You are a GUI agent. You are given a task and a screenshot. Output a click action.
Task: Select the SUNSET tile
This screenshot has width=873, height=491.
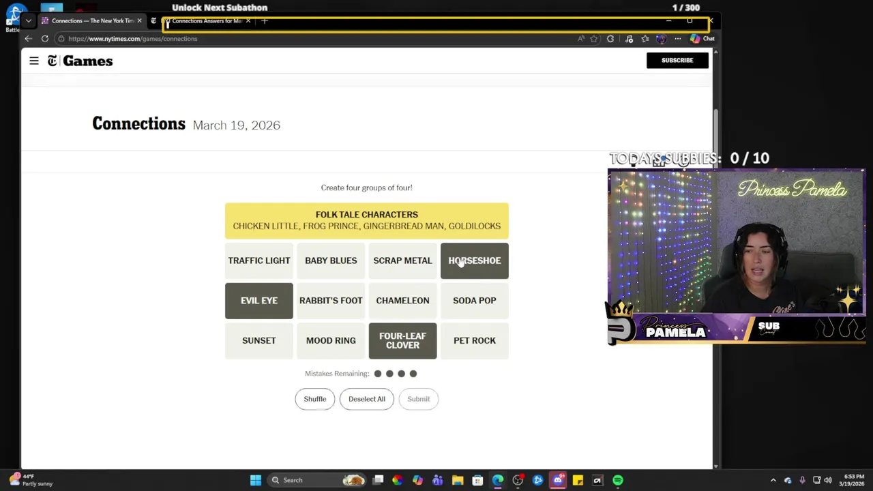coord(259,340)
